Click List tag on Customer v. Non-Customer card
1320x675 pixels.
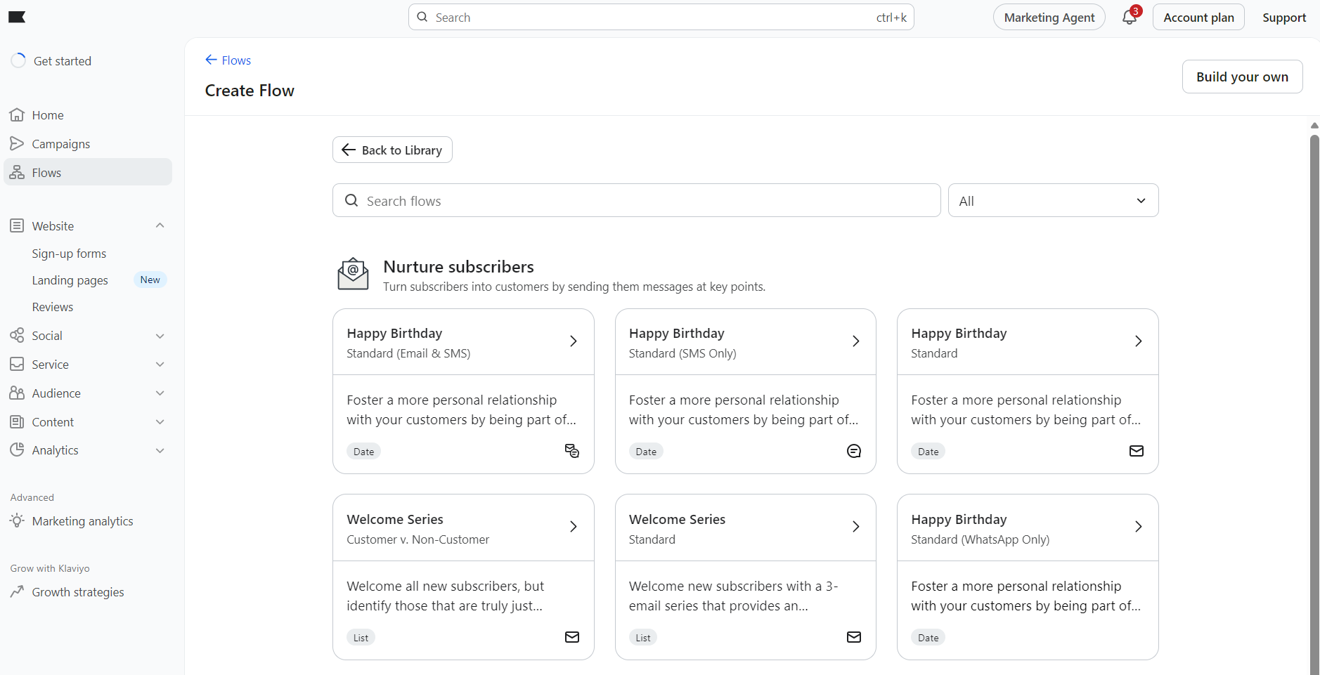[x=361, y=637]
